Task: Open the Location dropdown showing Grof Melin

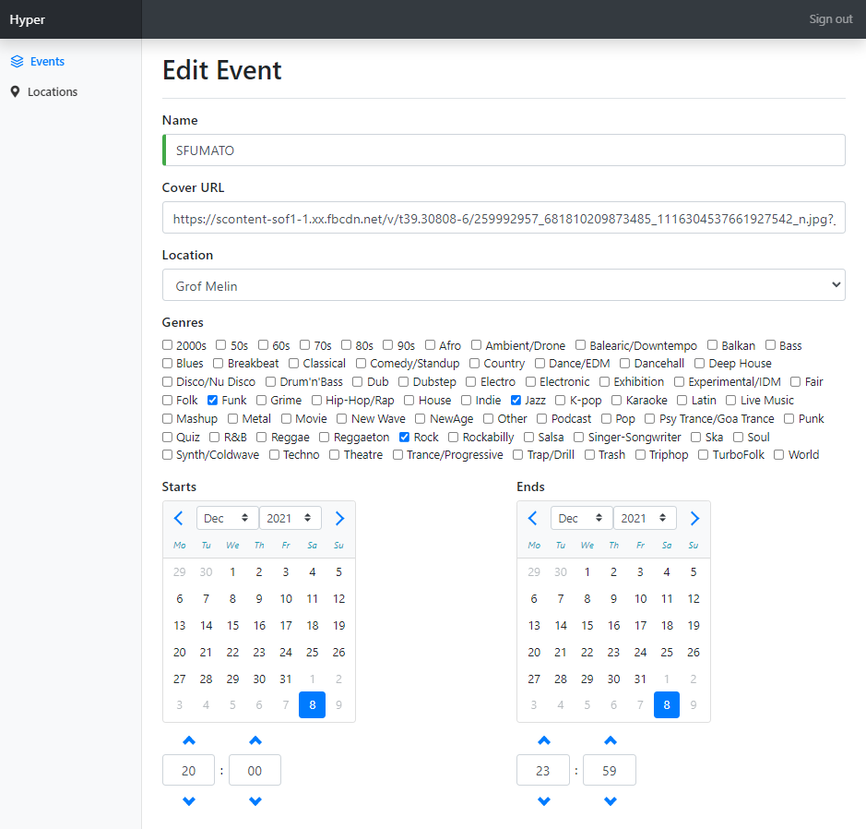Action: tap(504, 285)
